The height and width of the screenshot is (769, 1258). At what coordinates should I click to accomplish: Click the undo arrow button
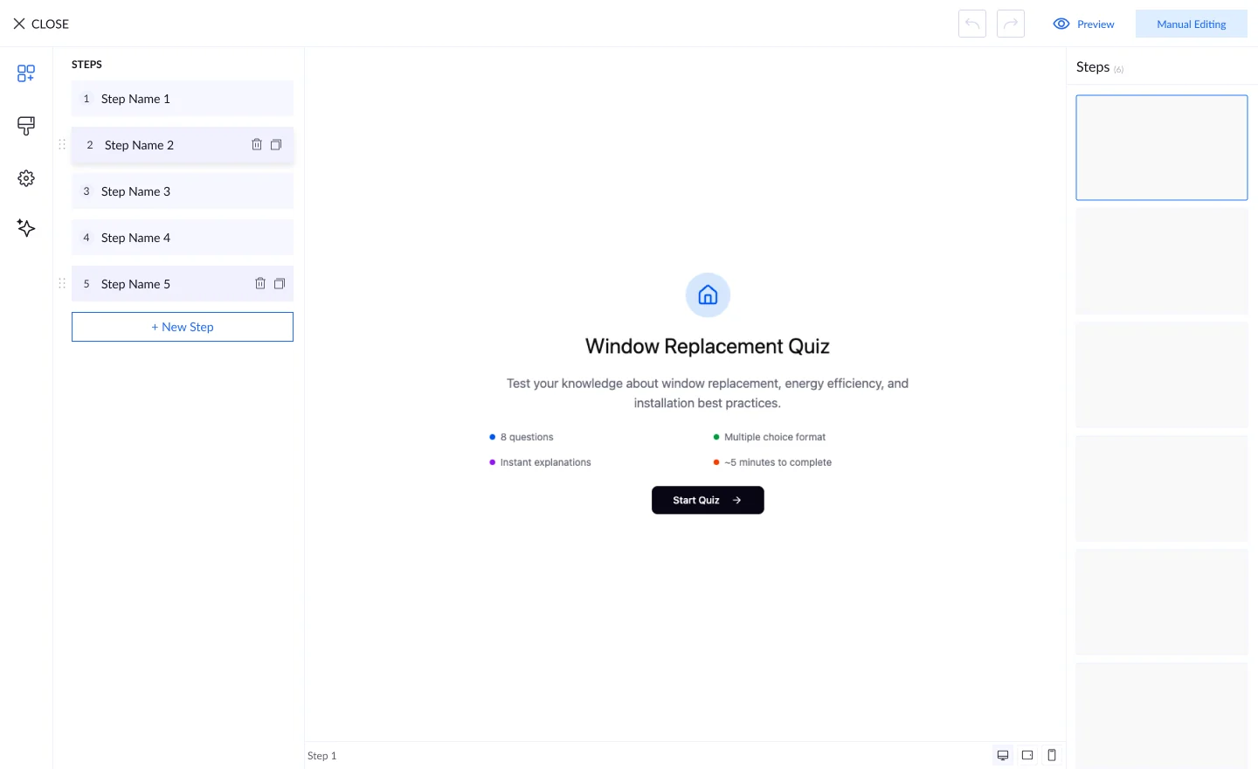(972, 24)
